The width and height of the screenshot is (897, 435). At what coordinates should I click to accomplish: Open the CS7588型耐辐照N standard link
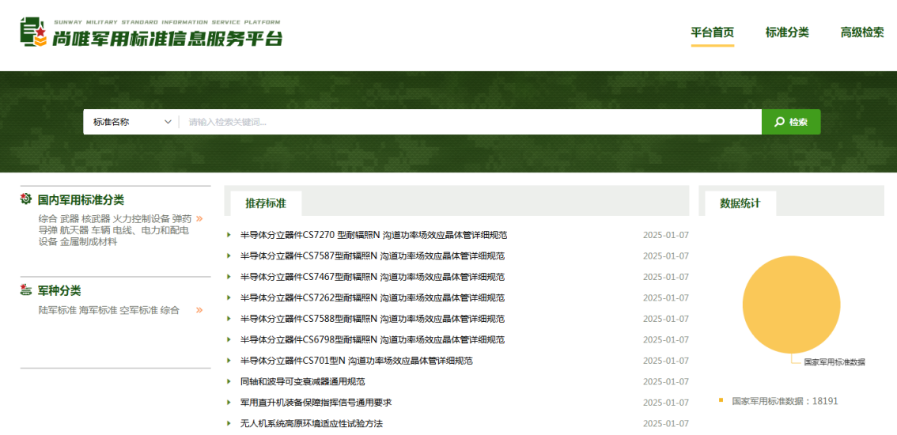(373, 318)
